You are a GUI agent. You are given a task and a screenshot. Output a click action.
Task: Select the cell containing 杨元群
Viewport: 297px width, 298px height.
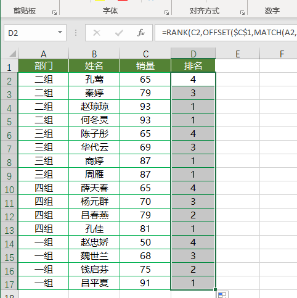94,202
